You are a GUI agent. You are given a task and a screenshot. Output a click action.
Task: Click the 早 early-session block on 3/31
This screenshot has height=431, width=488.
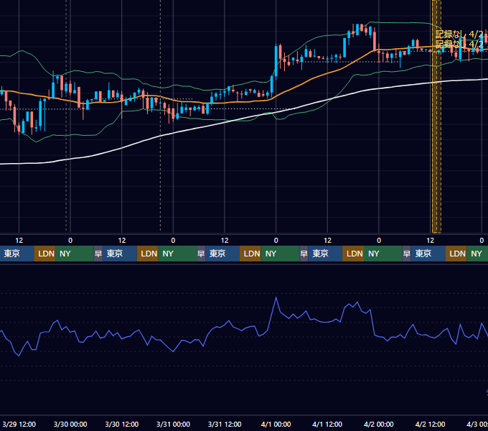coord(201,254)
